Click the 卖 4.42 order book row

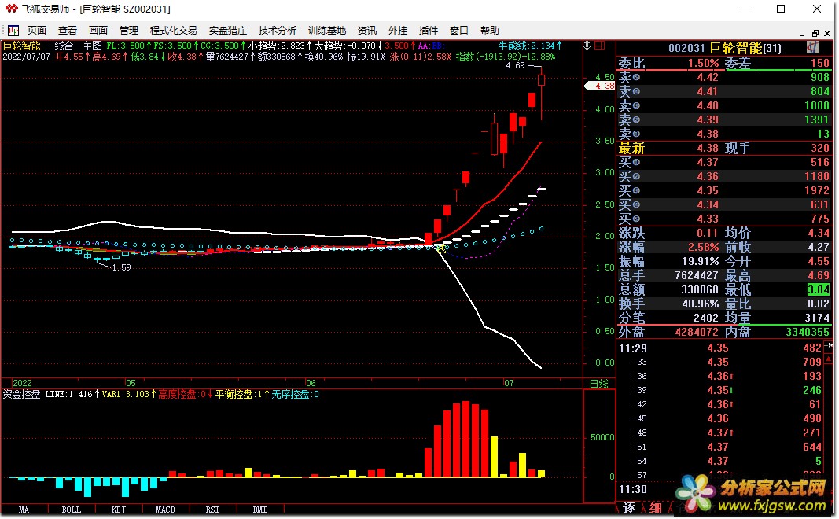click(724, 77)
